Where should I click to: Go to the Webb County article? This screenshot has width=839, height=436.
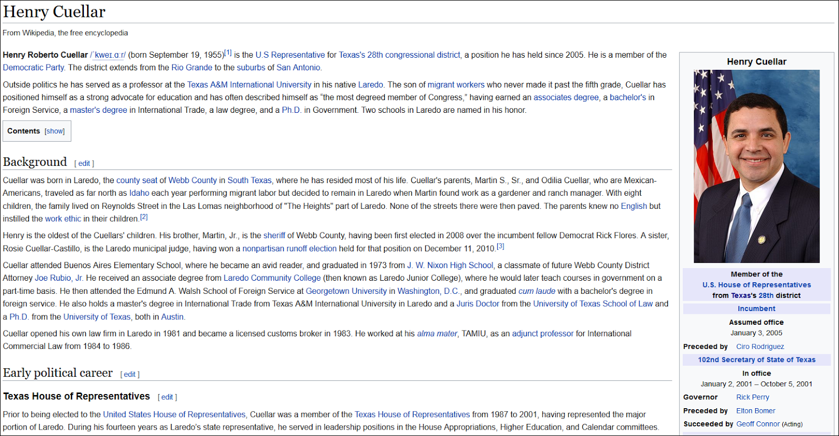[x=192, y=180]
